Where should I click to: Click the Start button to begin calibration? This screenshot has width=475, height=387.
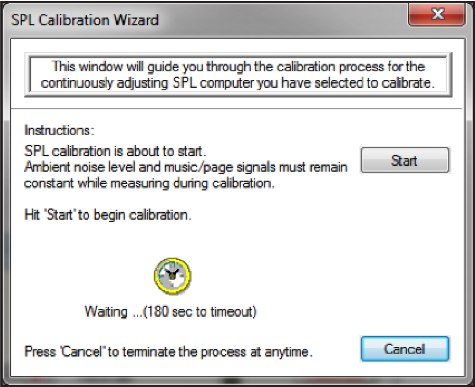click(x=405, y=160)
